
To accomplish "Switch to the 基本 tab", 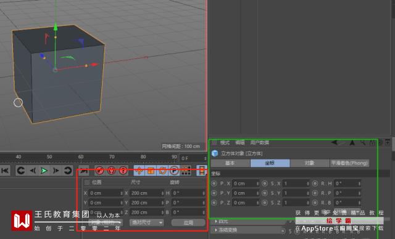I will 230,163.
